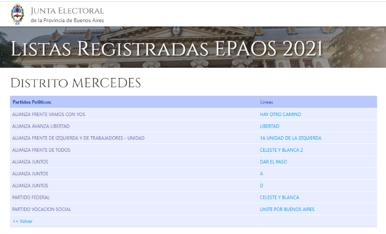Open list D of Alianza Juntos
Screen dimensions: 386x234
click(x=262, y=185)
